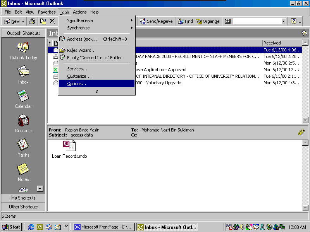This screenshot has width=310, height=232.
Task: Click the paperclip attachment icon
Action: pos(301,132)
